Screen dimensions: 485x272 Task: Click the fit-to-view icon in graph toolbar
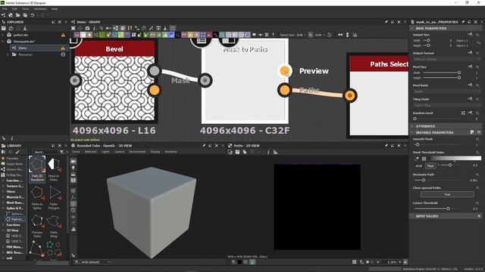74,28
